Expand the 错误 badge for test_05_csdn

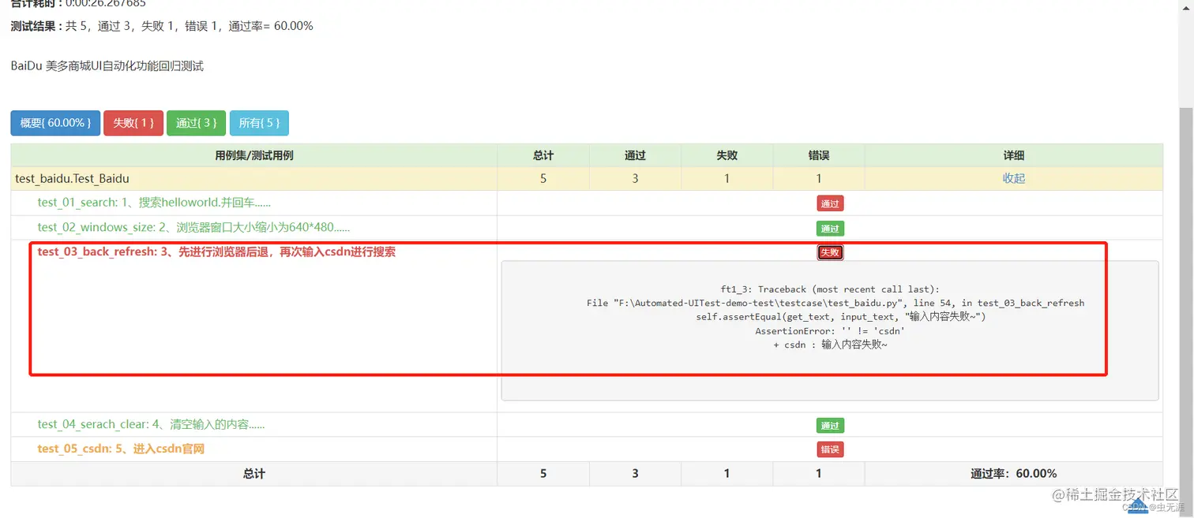[x=830, y=449]
